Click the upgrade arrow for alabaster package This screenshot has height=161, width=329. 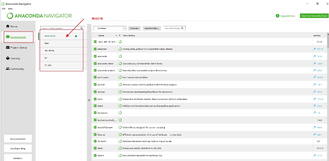[x=314, y=49]
